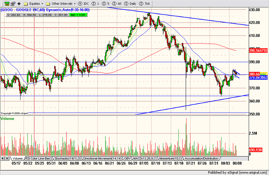Open the chart properties icon
The image size is (269, 175).
click(x=13, y=3)
